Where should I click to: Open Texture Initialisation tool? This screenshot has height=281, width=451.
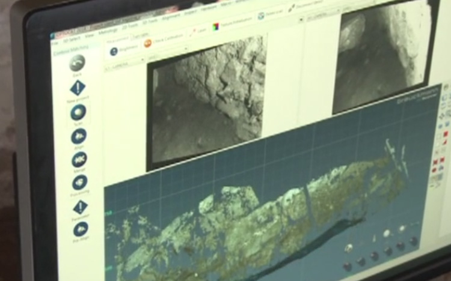tap(232, 23)
